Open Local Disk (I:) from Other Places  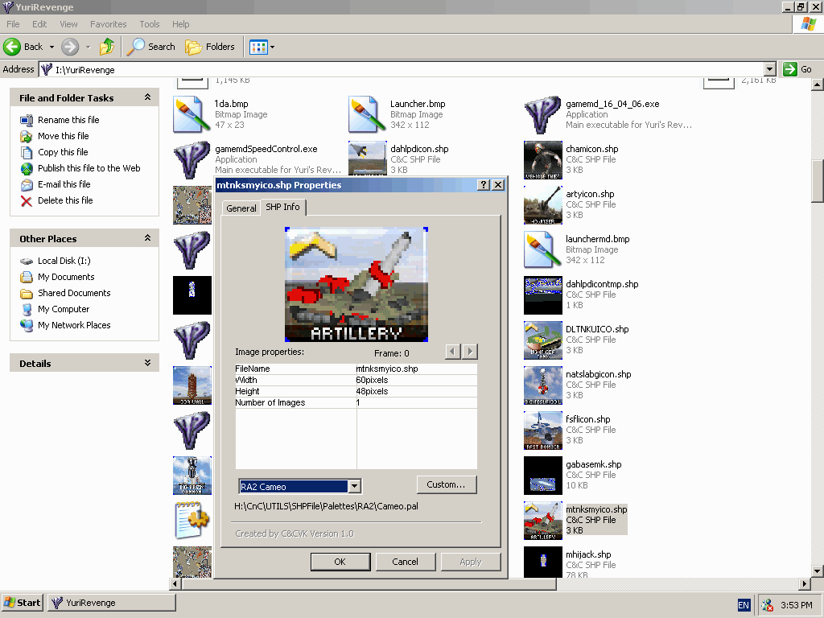[x=64, y=261]
